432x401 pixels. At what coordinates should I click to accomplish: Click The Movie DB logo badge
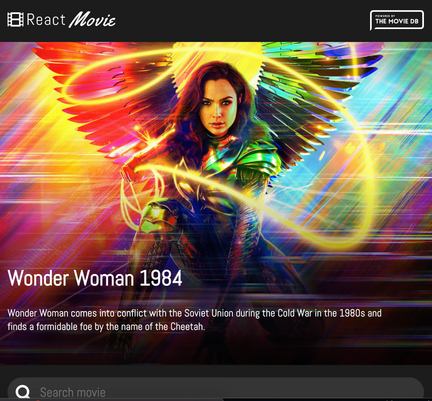coord(397,21)
